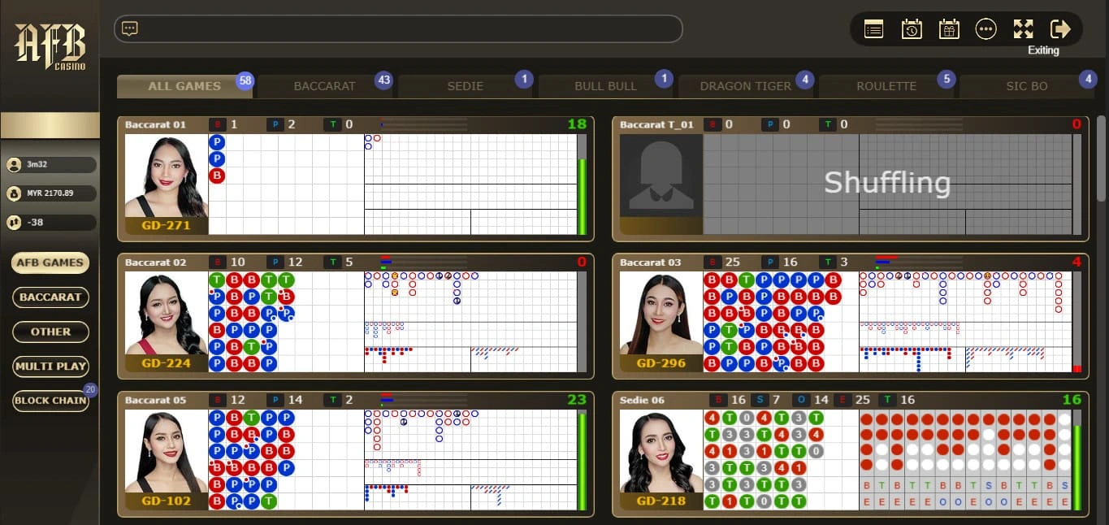Image resolution: width=1109 pixels, height=525 pixels.
Task: Open the SIC BO tab
Action: click(x=1027, y=86)
